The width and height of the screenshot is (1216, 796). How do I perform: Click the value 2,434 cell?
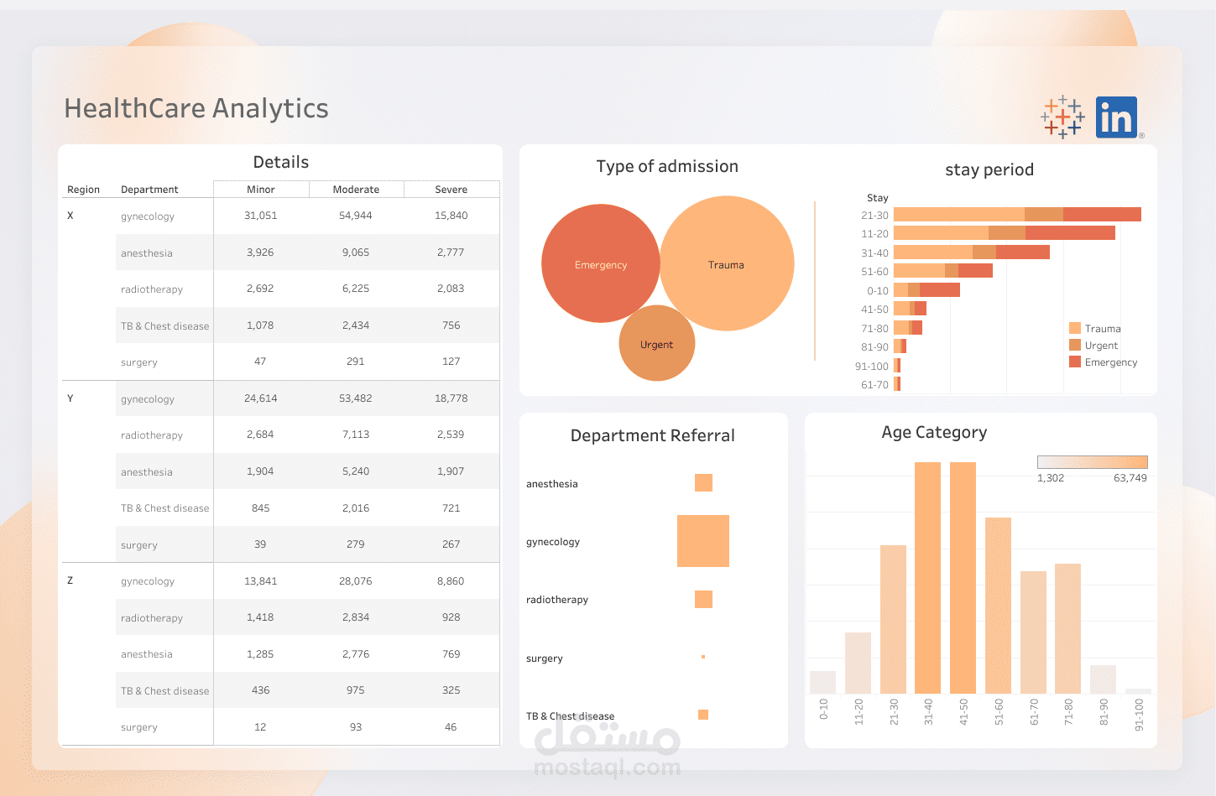(x=356, y=325)
